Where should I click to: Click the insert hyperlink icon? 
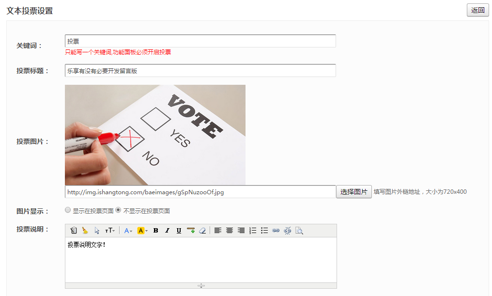276,231
